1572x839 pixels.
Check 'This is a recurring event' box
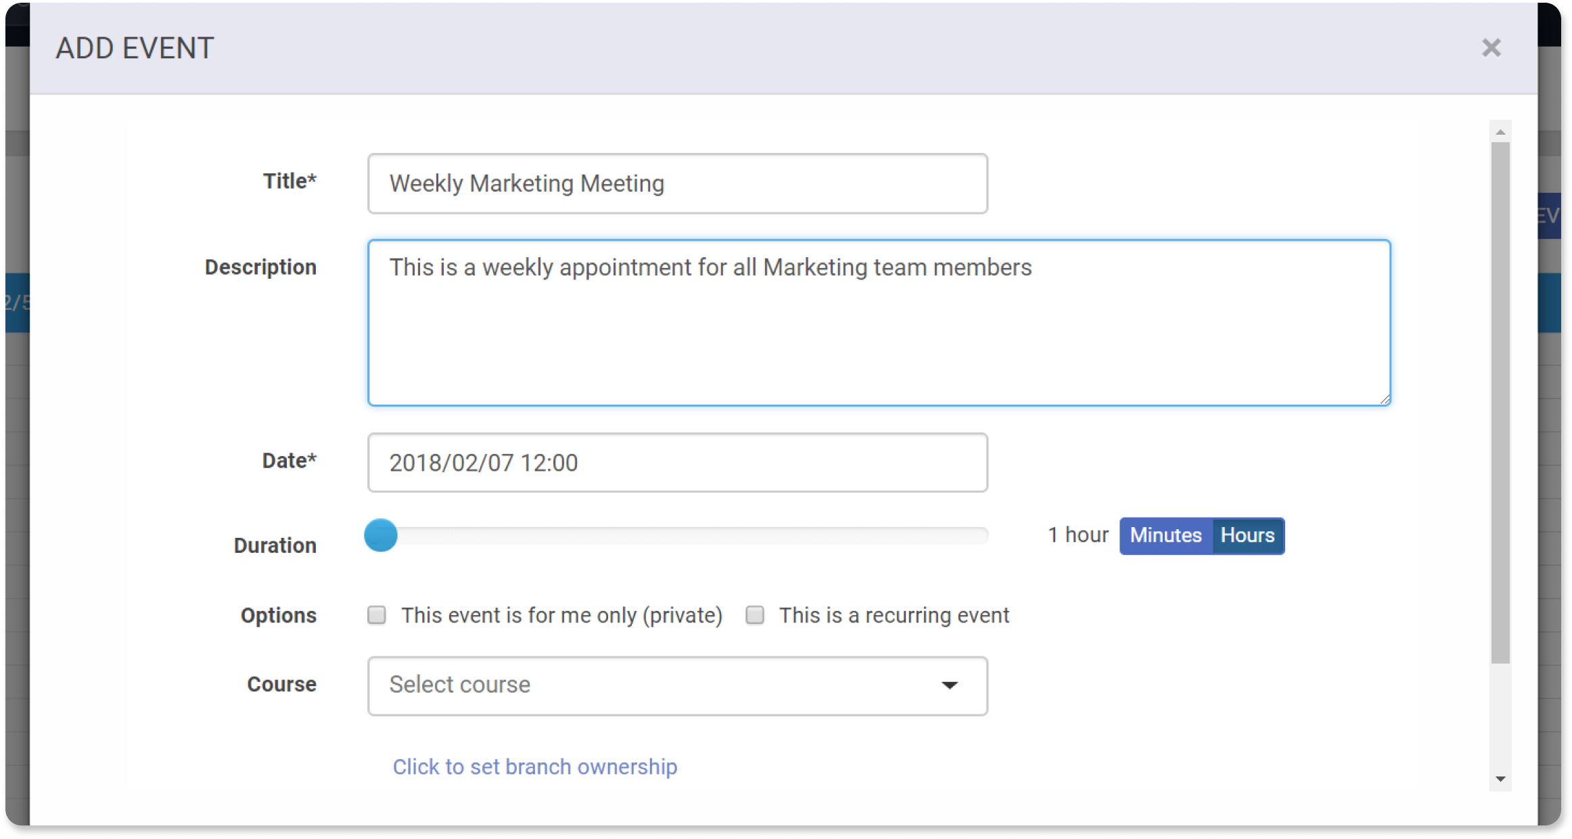coord(755,615)
